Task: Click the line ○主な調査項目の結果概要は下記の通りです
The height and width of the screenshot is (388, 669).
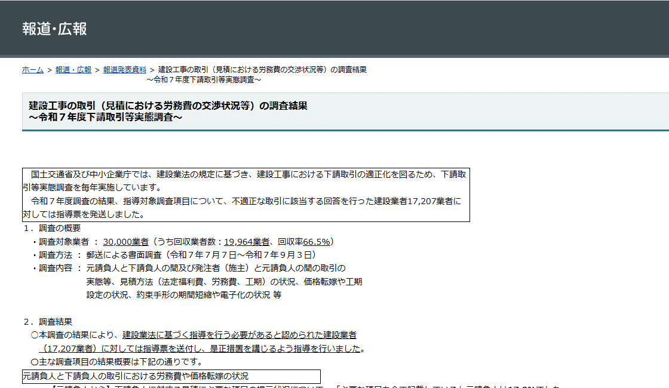Action: (x=118, y=362)
